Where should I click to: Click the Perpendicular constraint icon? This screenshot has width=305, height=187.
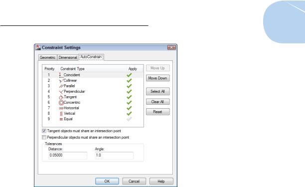pyautogui.click(x=61, y=91)
